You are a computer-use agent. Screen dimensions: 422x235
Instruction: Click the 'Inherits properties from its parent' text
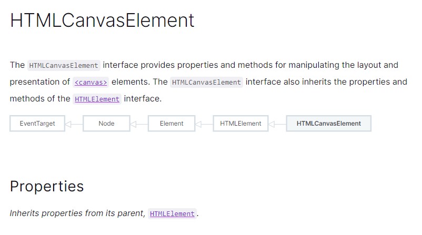coord(77,213)
